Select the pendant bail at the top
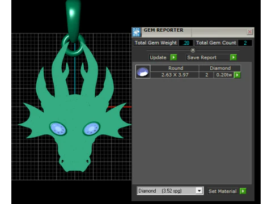Screen dimensions: 272x204 coord(73,20)
